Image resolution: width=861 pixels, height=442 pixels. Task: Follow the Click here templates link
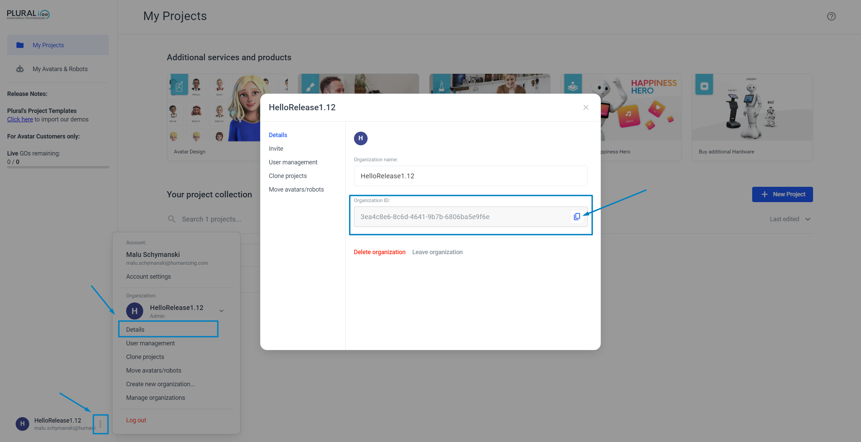tap(20, 119)
